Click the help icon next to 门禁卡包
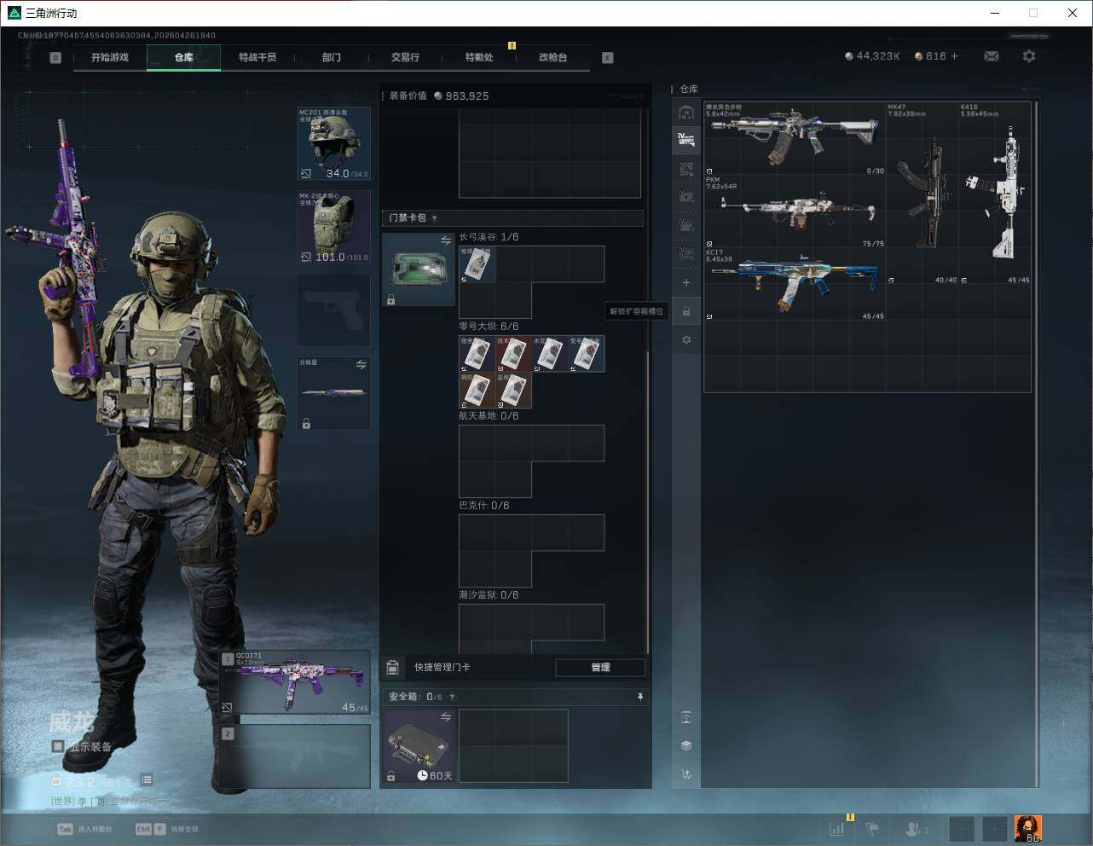This screenshot has height=846, width=1093. click(x=435, y=218)
